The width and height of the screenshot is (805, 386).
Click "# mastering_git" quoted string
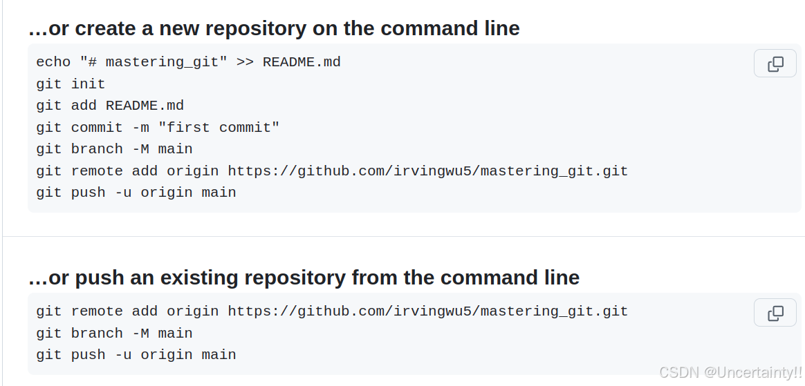click(154, 62)
